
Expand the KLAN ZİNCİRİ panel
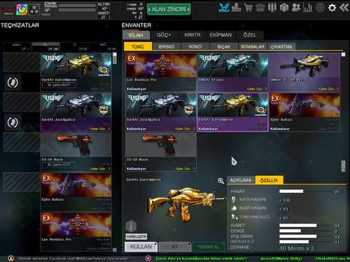[x=168, y=9]
